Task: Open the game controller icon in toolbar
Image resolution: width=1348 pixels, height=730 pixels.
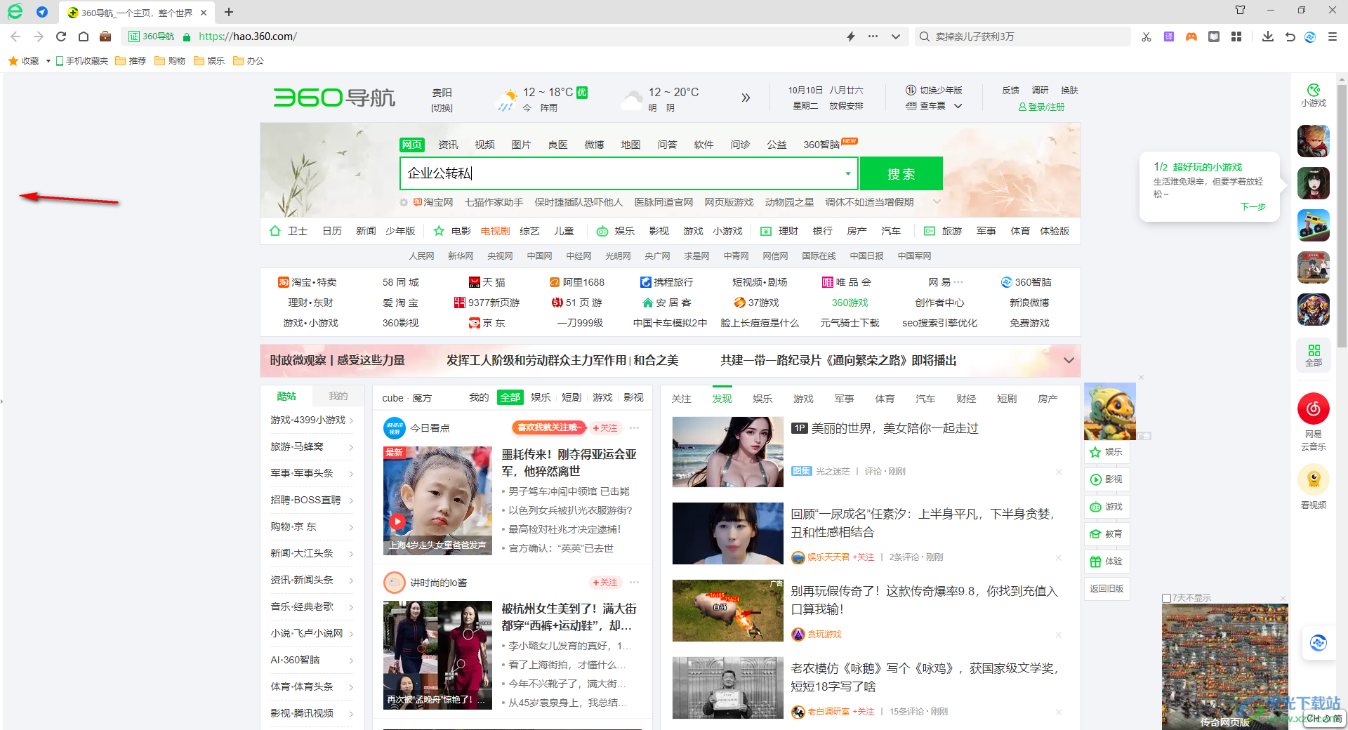Action: point(1191,36)
